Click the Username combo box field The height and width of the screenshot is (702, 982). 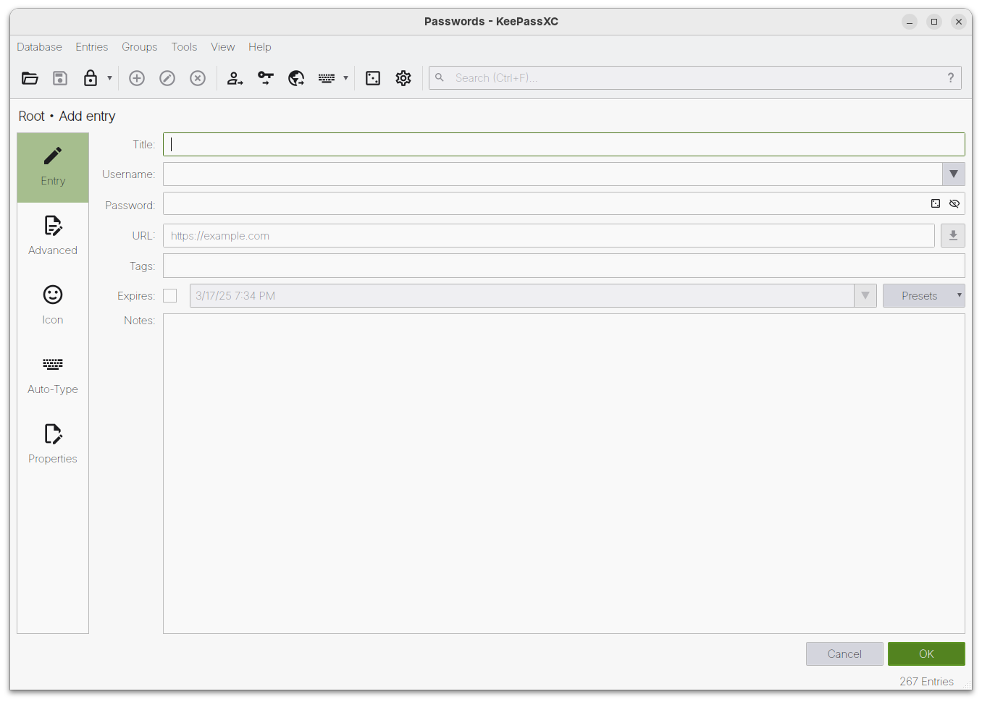pos(553,174)
